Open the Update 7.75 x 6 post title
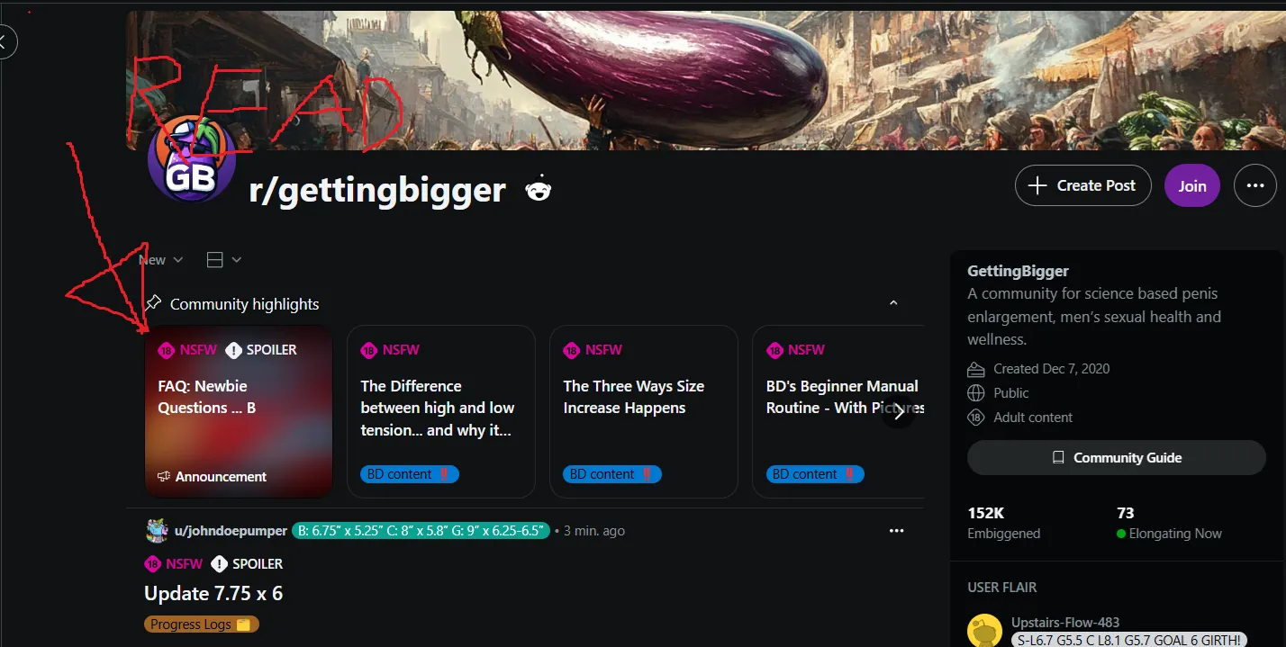This screenshot has width=1286, height=647. [213, 593]
